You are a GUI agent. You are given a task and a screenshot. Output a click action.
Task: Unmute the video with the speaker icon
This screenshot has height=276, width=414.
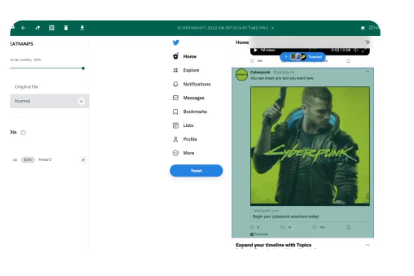point(356,50)
